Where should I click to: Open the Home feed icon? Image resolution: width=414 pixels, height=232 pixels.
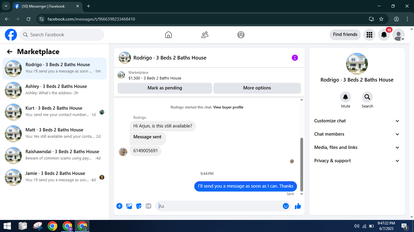coord(169,35)
